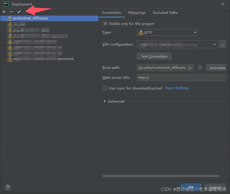Select controlnet_diffusers server in list
Viewport: 230px width, 194px height.
(x=49, y=18)
